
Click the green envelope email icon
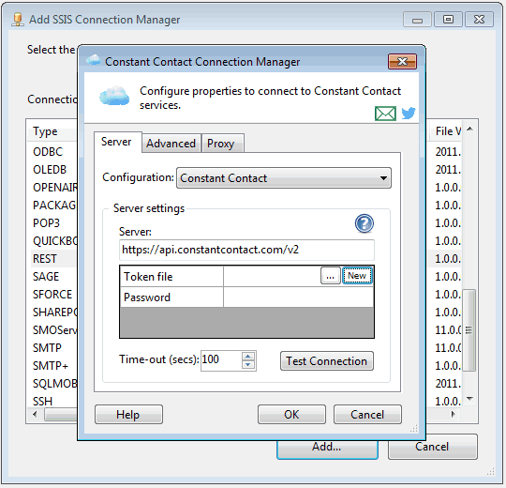pos(385,114)
